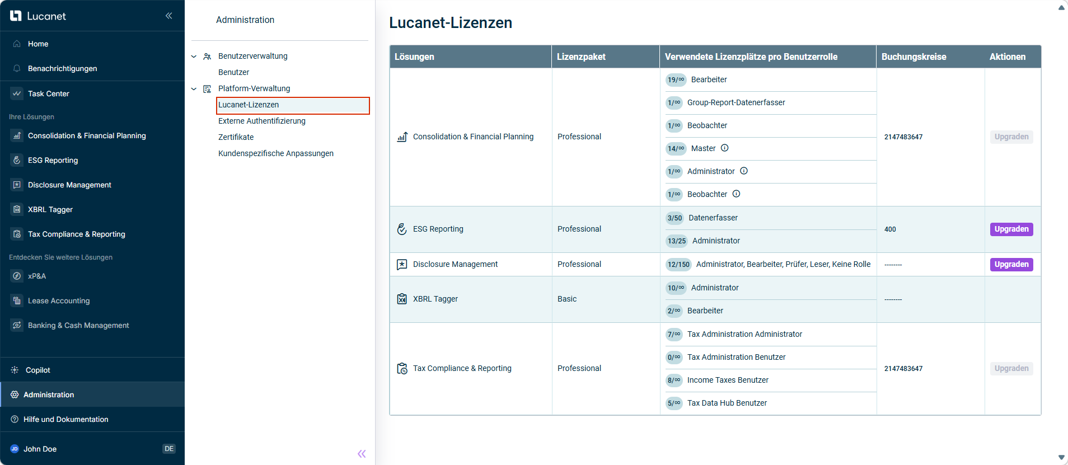The height and width of the screenshot is (465, 1068).
Task: Switch language using the DE badge
Action: point(169,449)
